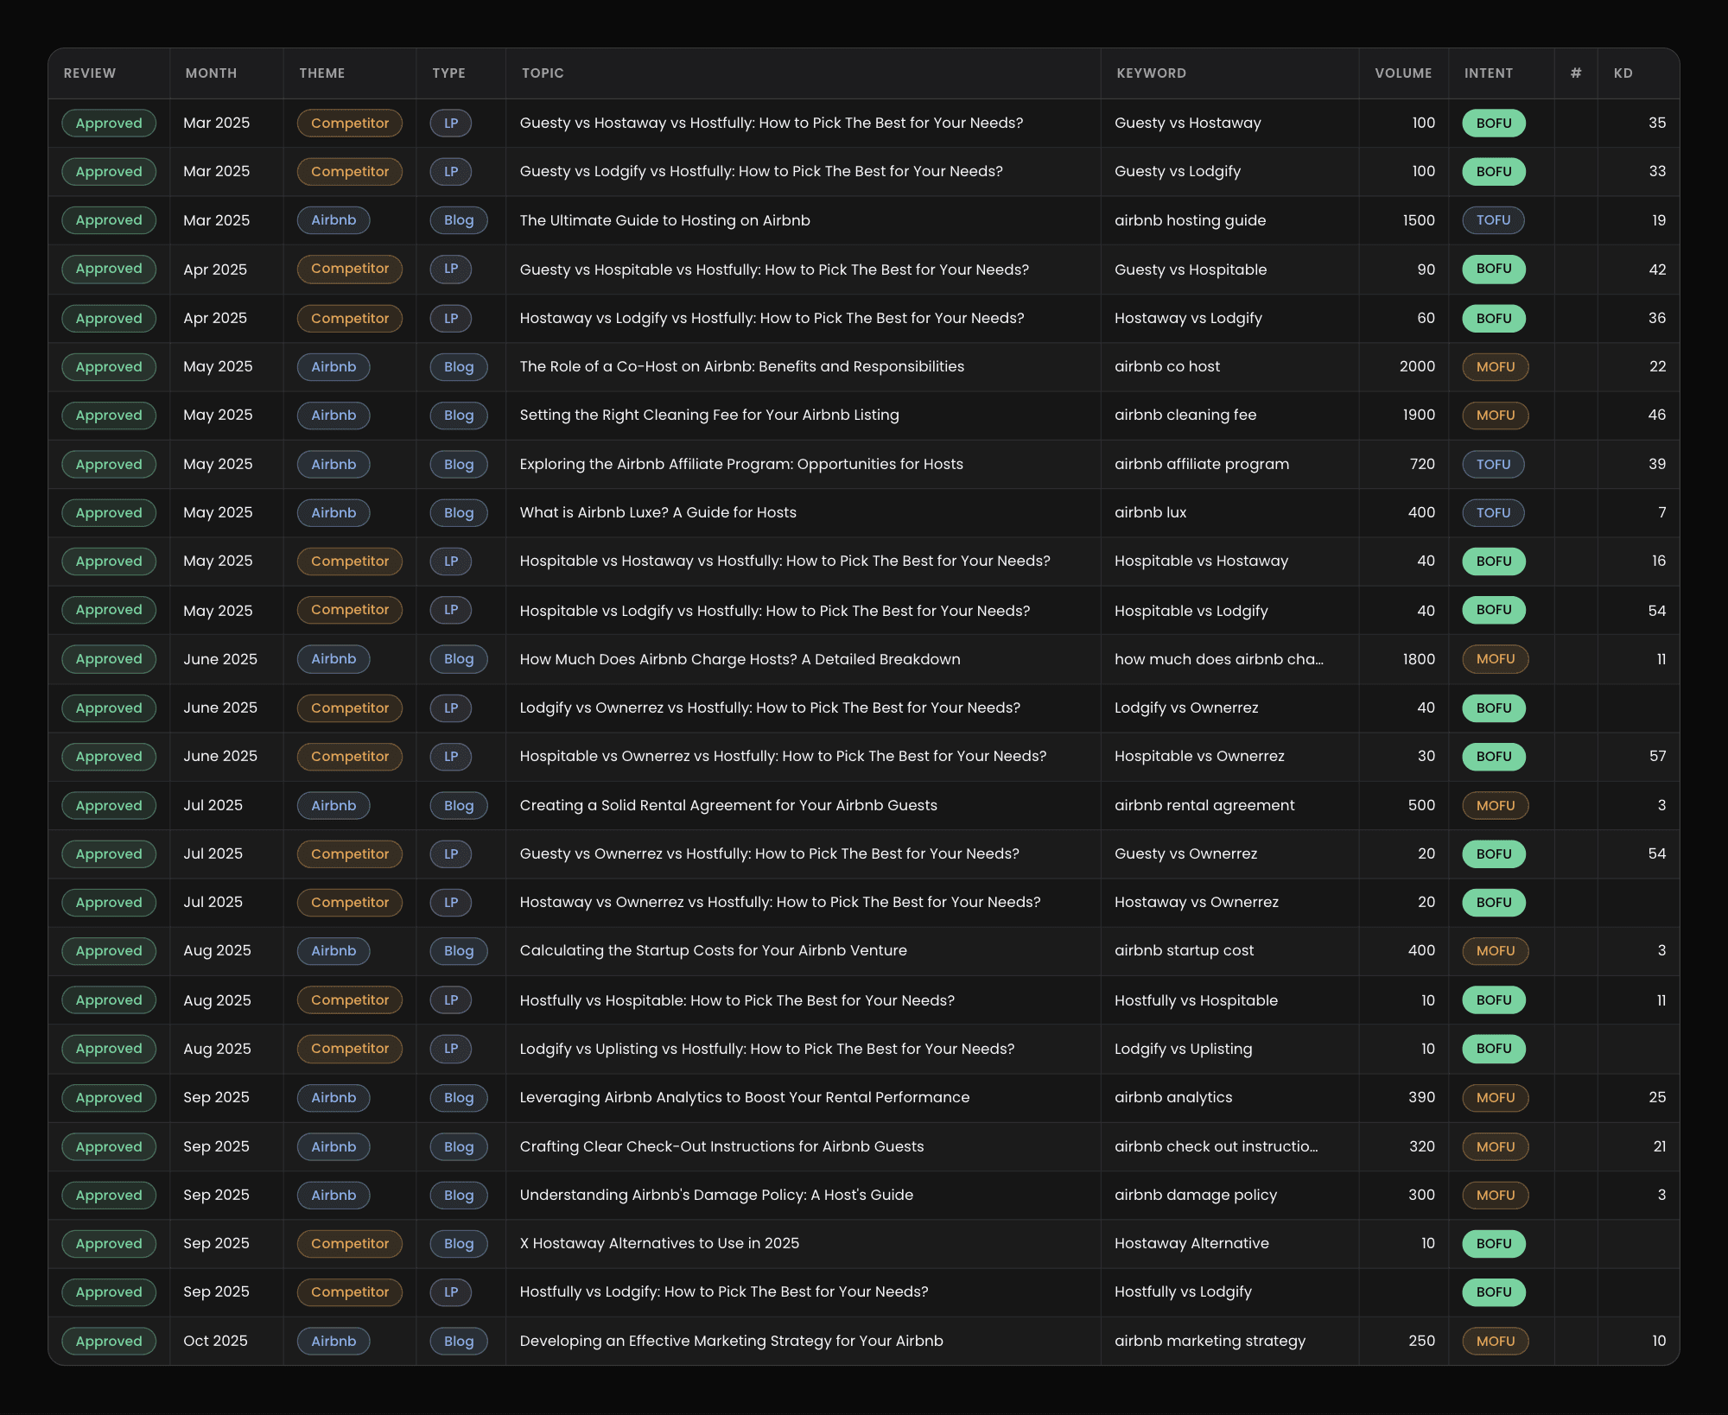Click Airbnb tag in Ultimate Guide row
This screenshot has width=1728, height=1415.
pyautogui.click(x=334, y=220)
